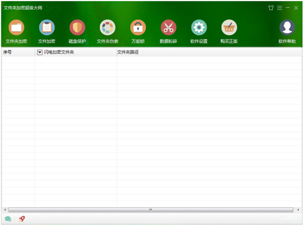Screen dimensions: 304x226
Task: Open the main menu hamburger icon
Action: coord(280,8)
